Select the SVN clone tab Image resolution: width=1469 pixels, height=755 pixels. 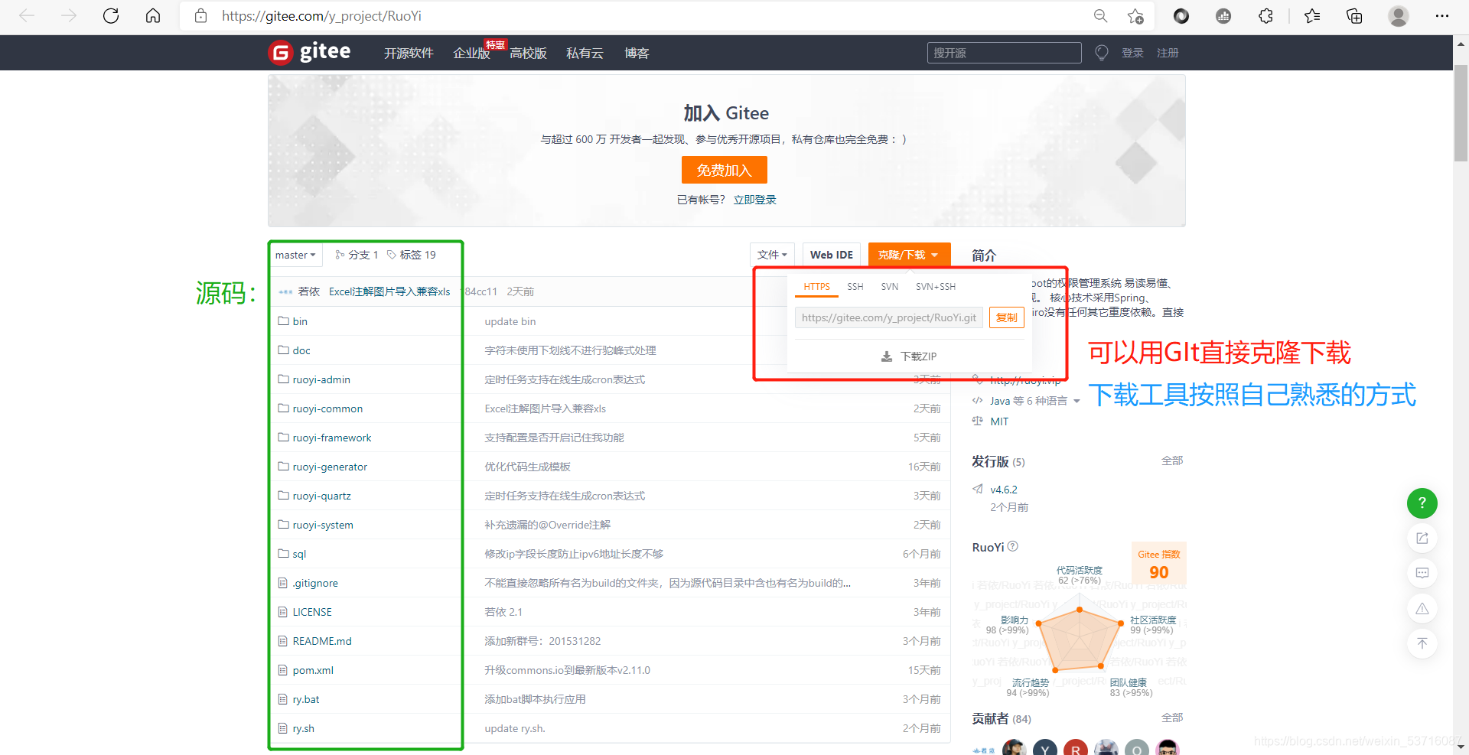click(890, 287)
